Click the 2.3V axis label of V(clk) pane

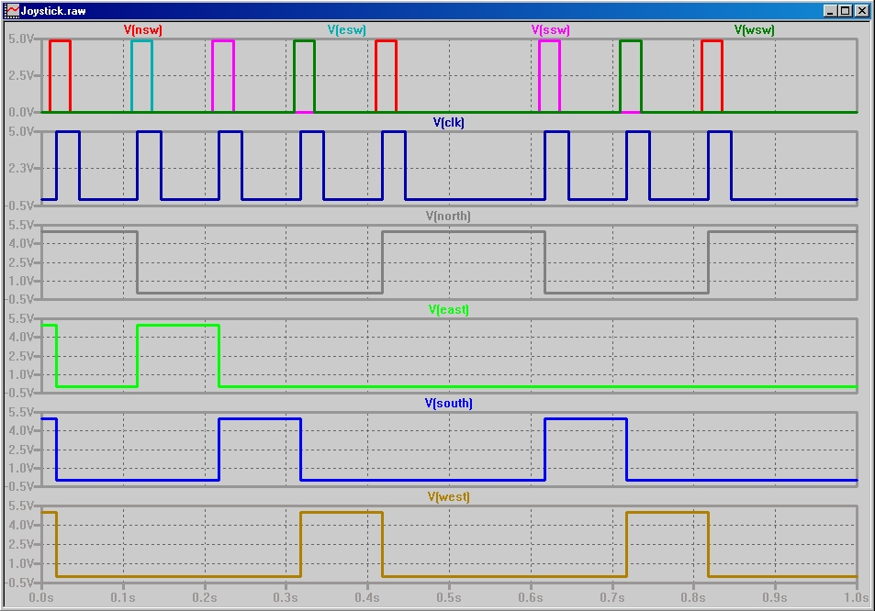coord(21,169)
